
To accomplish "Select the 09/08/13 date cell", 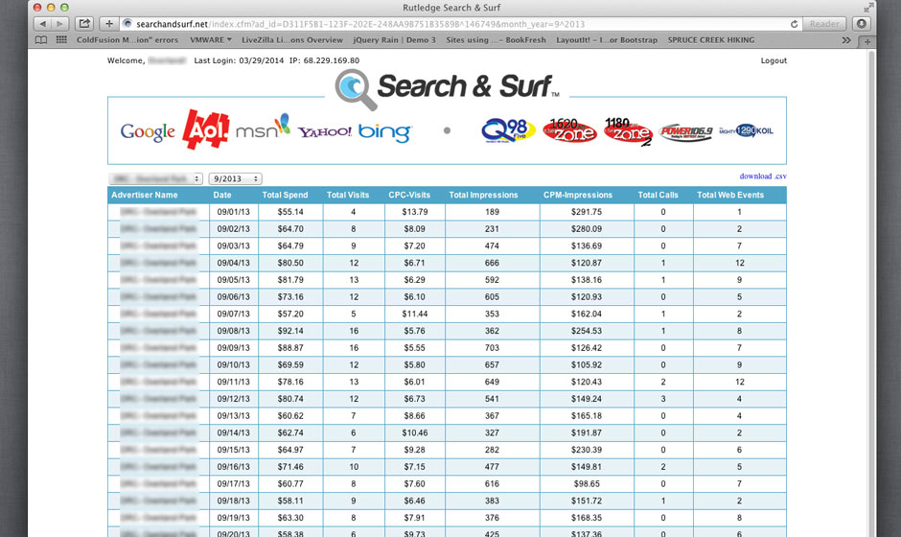I will [x=233, y=331].
